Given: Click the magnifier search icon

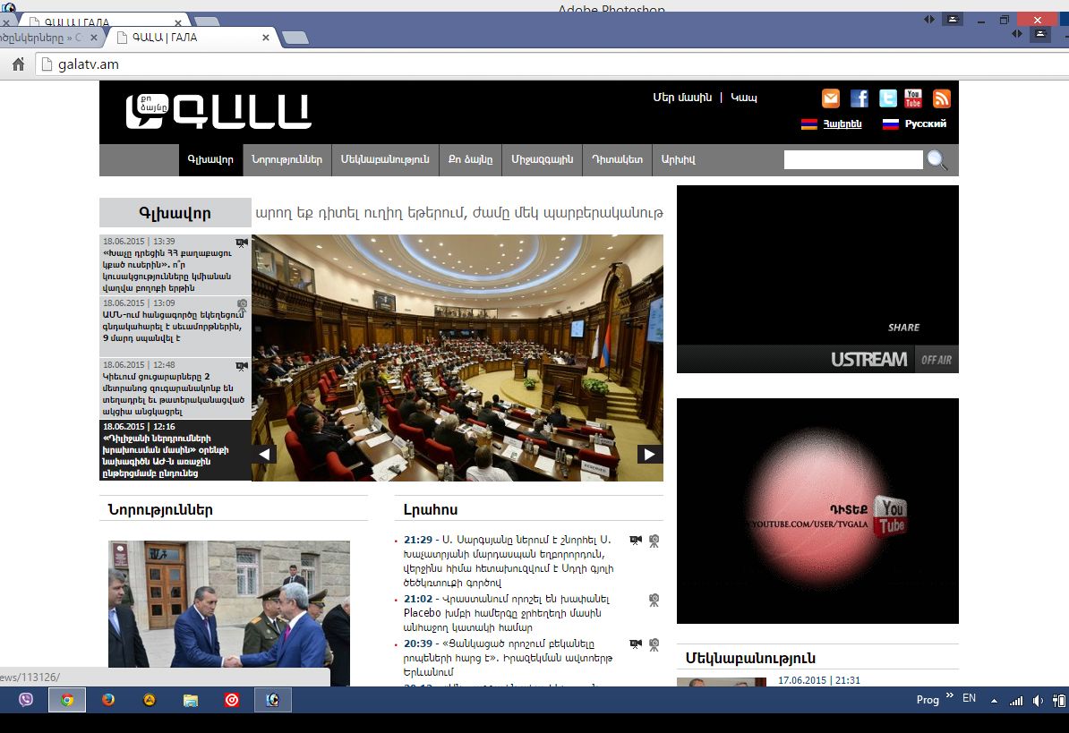Looking at the screenshot, I should 936,160.
